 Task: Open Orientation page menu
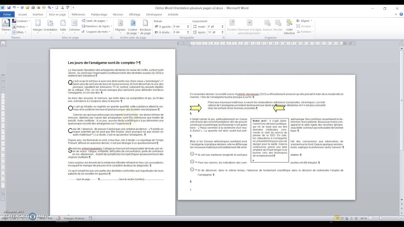(x=50, y=26)
